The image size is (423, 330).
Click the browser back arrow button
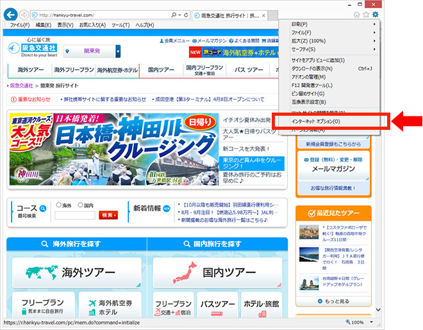tap(12, 13)
